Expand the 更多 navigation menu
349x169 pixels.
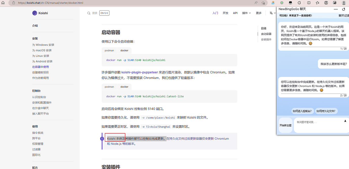coord(259,13)
